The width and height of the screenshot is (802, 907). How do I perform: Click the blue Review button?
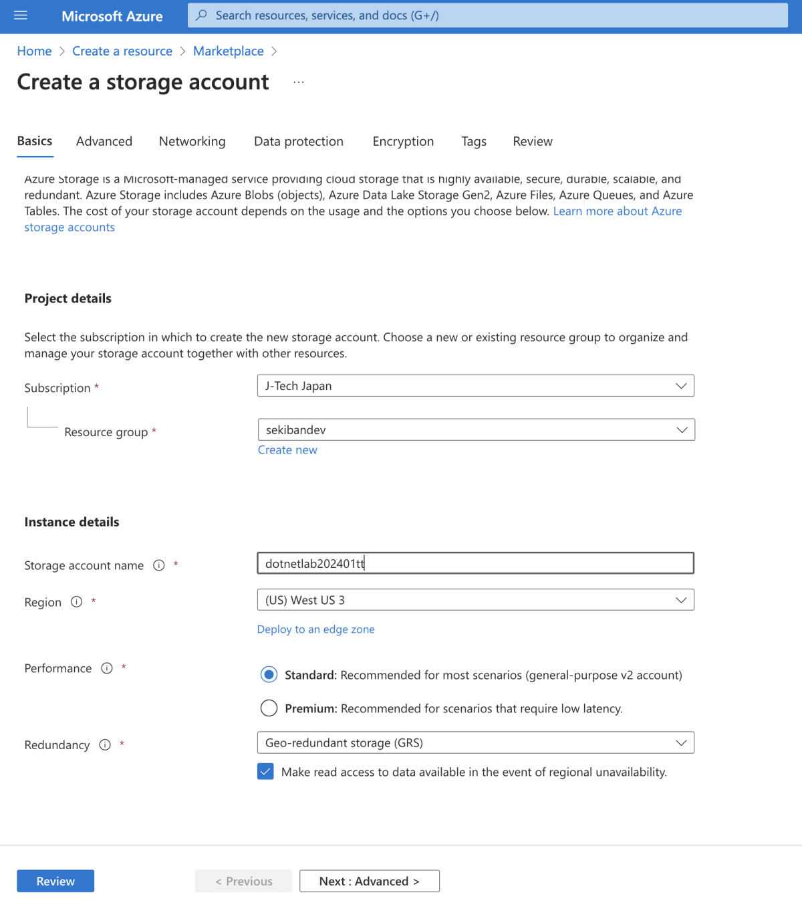(x=55, y=881)
